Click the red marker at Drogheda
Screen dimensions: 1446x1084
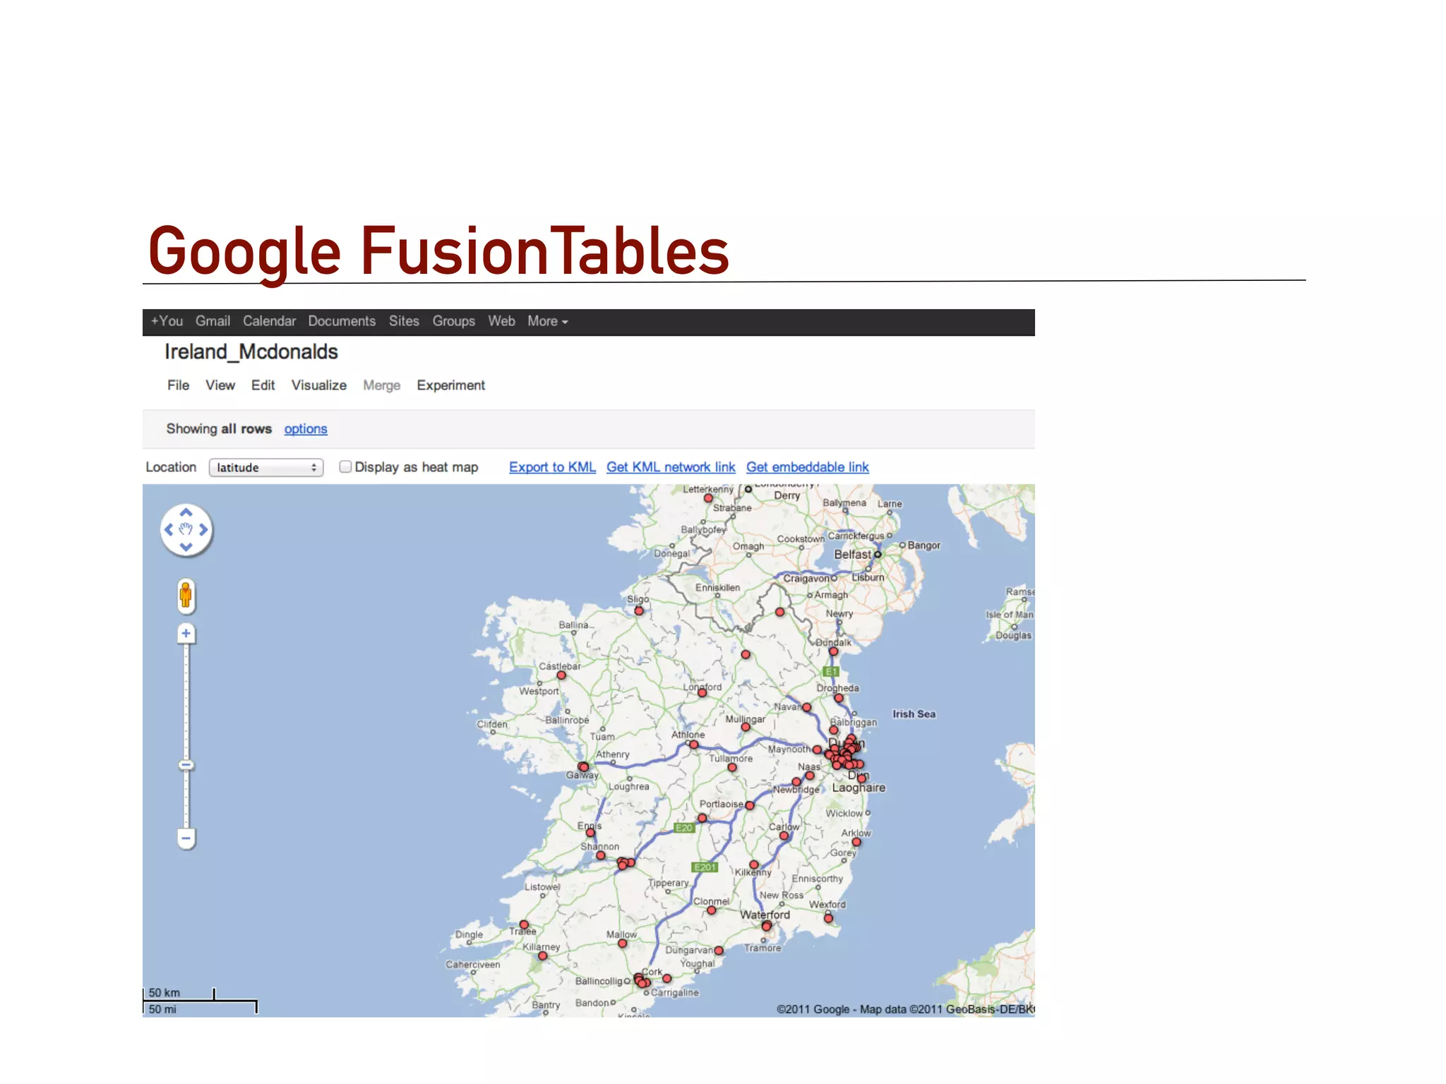839,699
